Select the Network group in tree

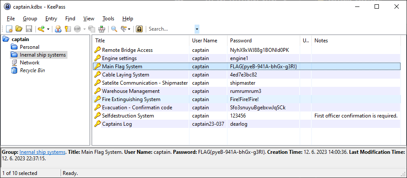[29, 63]
